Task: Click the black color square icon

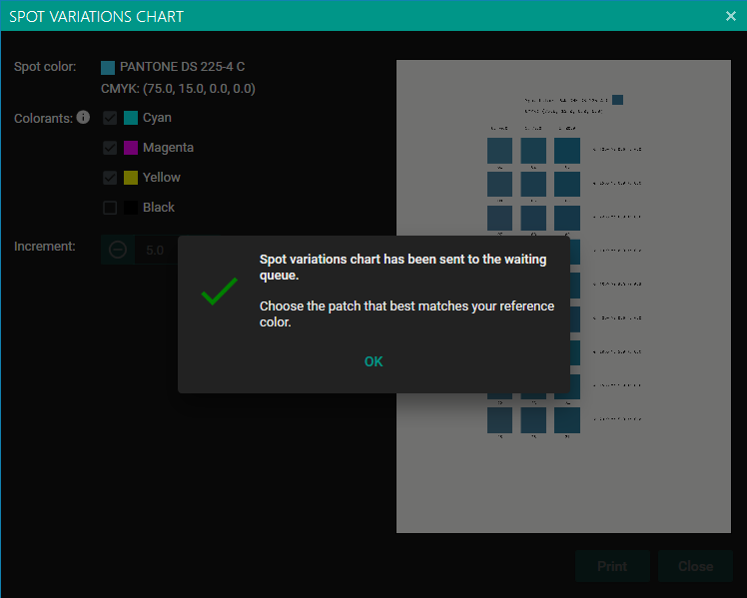Action: click(131, 208)
